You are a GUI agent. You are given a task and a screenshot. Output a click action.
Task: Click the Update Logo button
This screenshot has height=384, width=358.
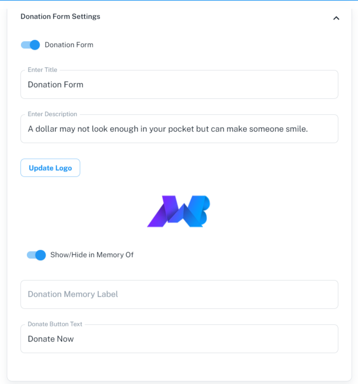pyautogui.click(x=50, y=168)
